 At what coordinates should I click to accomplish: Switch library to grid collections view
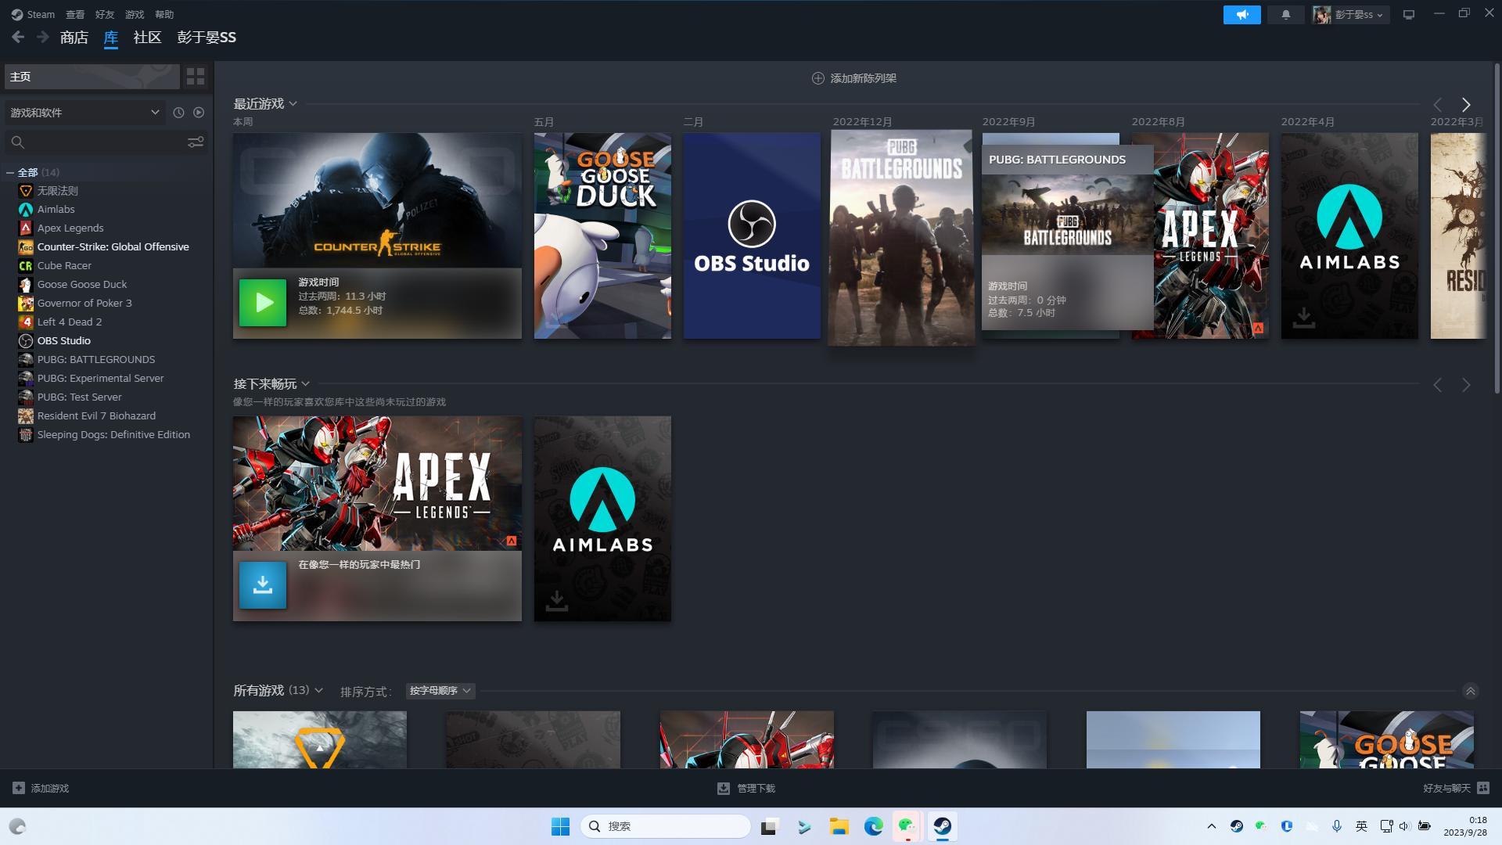point(196,76)
